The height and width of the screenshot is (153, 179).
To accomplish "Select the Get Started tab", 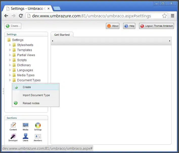I will (62, 35).
